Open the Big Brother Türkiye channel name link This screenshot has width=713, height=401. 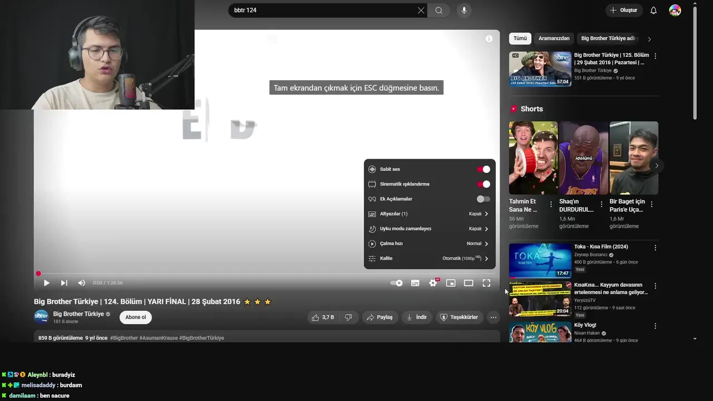pos(79,314)
